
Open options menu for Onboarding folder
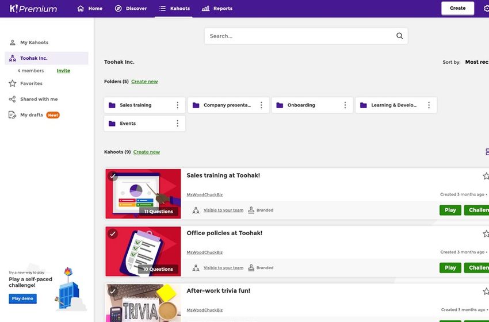345,105
